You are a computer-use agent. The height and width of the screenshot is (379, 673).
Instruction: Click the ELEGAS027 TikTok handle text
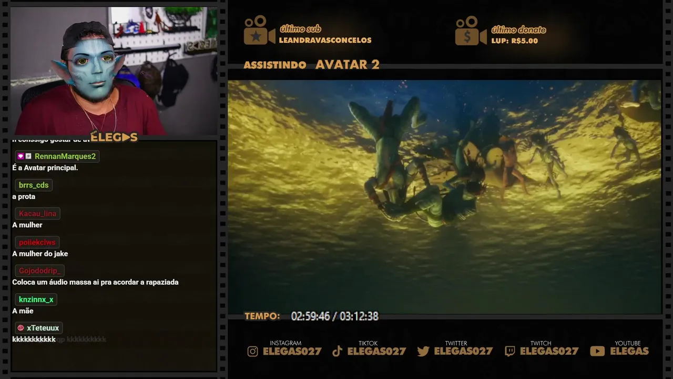[376, 351]
